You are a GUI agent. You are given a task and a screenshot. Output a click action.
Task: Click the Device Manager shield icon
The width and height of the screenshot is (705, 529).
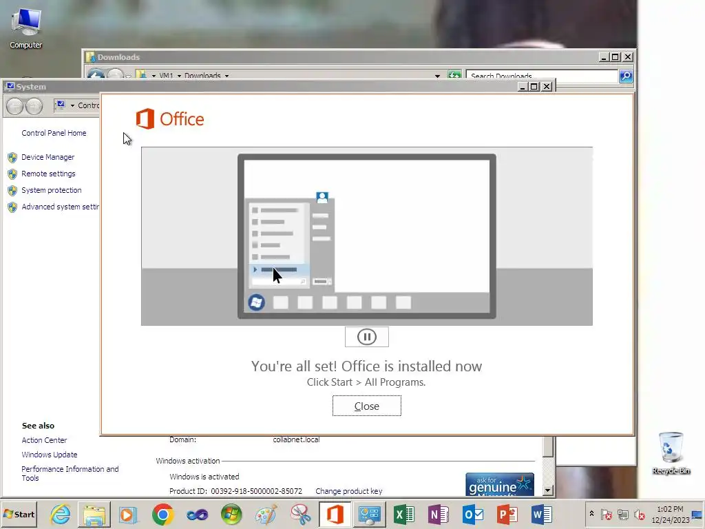pyautogui.click(x=12, y=158)
